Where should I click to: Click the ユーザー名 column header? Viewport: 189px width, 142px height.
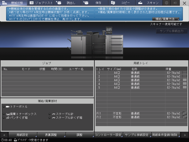tap(76, 69)
